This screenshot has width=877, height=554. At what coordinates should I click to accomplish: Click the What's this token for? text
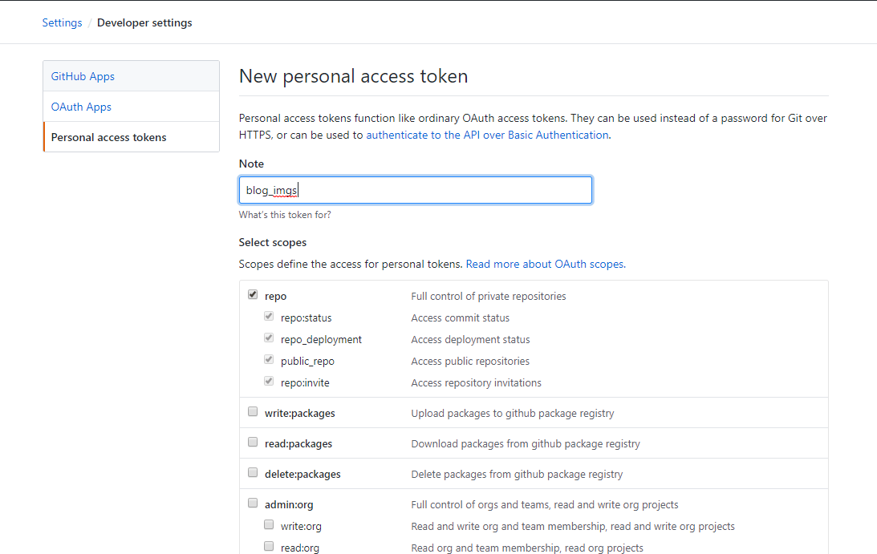click(285, 214)
